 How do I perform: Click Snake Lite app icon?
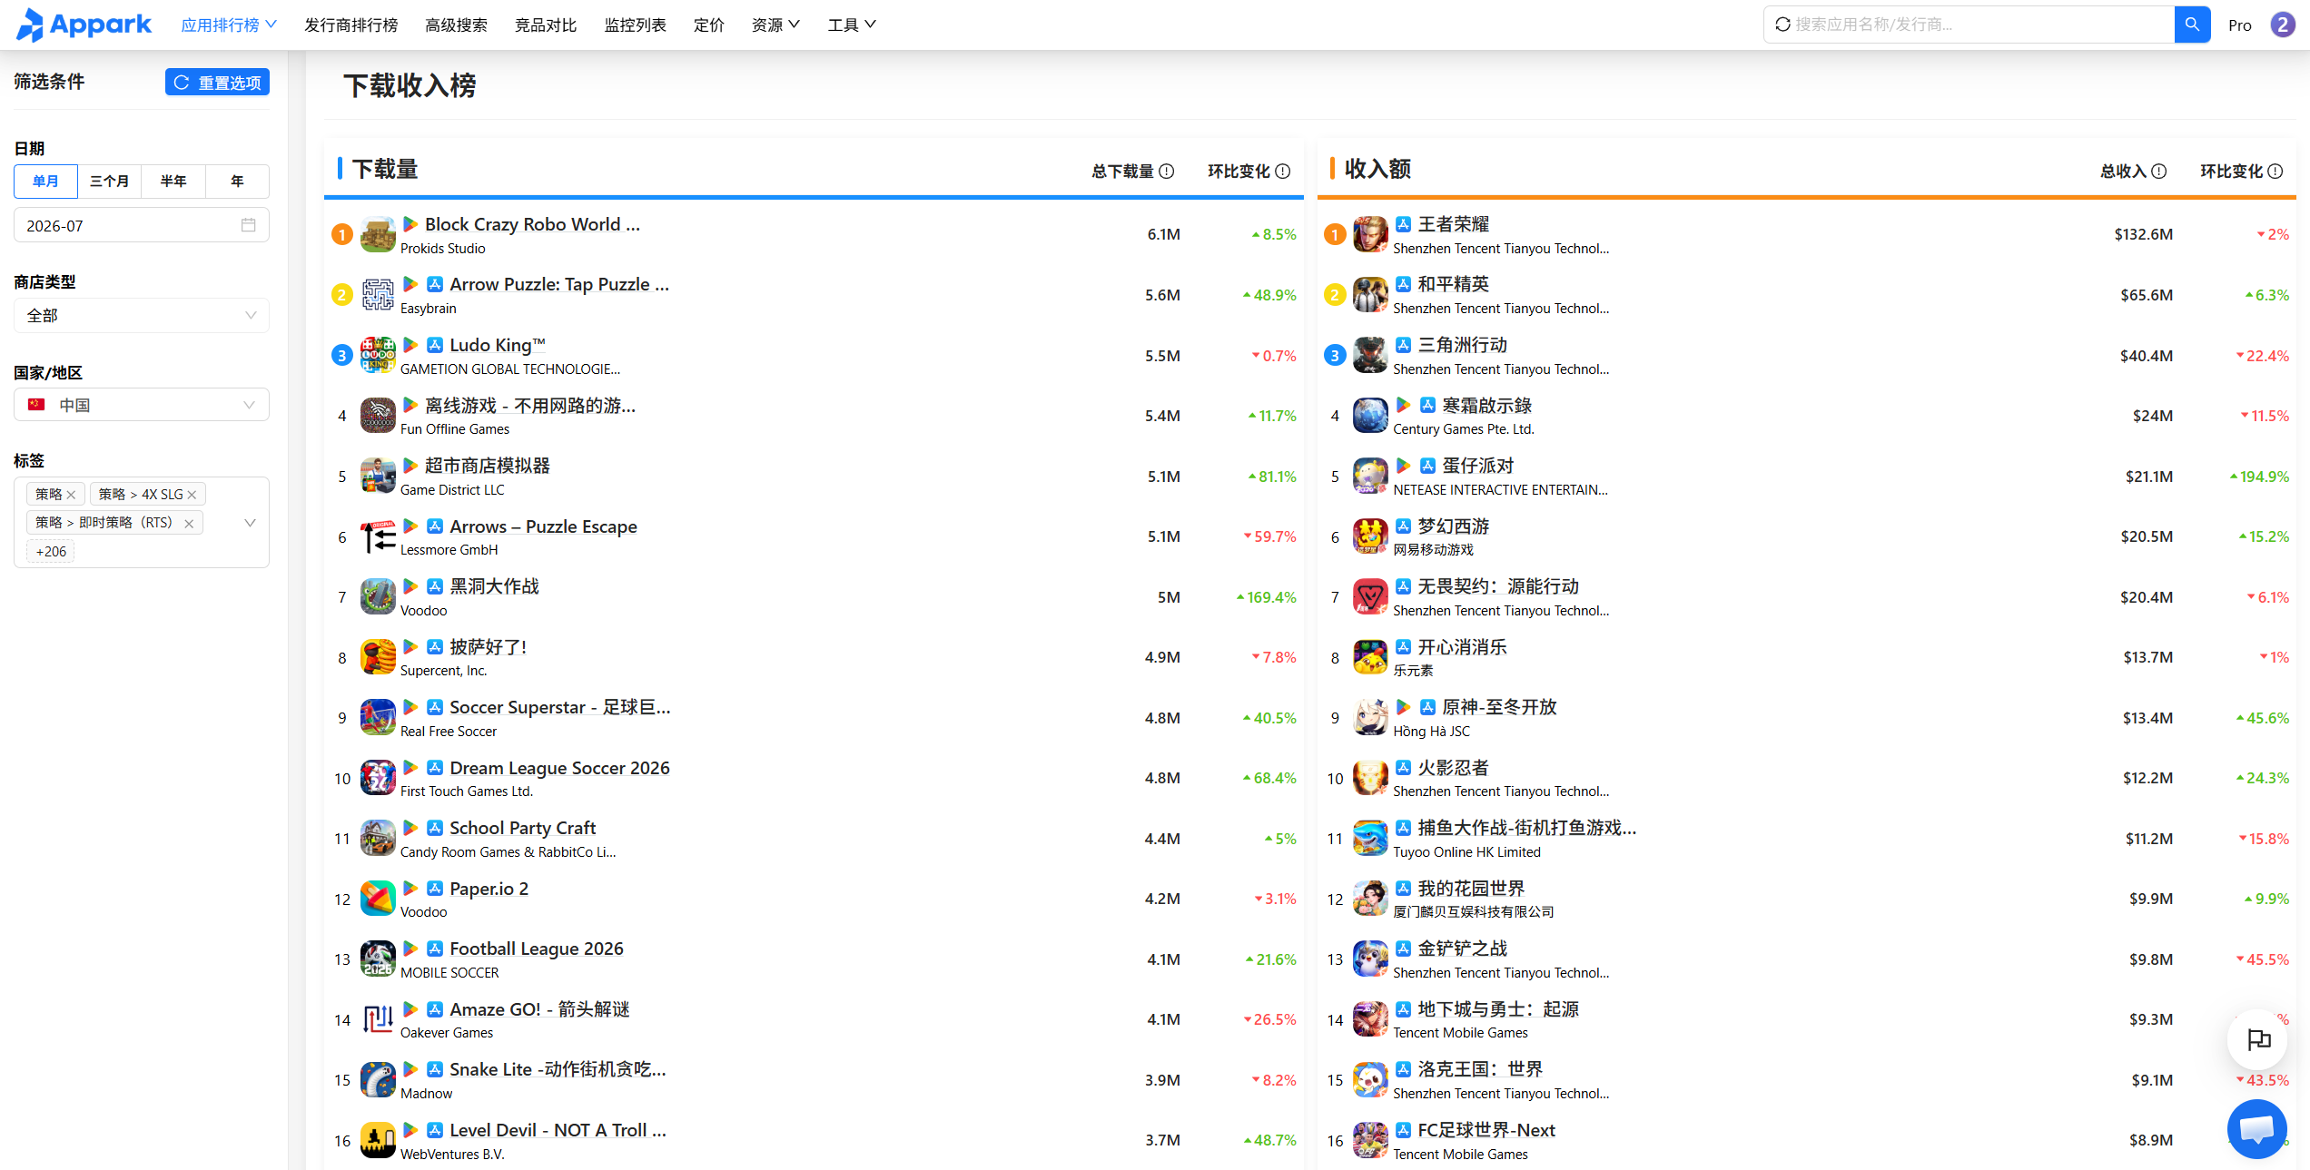(378, 1080)
